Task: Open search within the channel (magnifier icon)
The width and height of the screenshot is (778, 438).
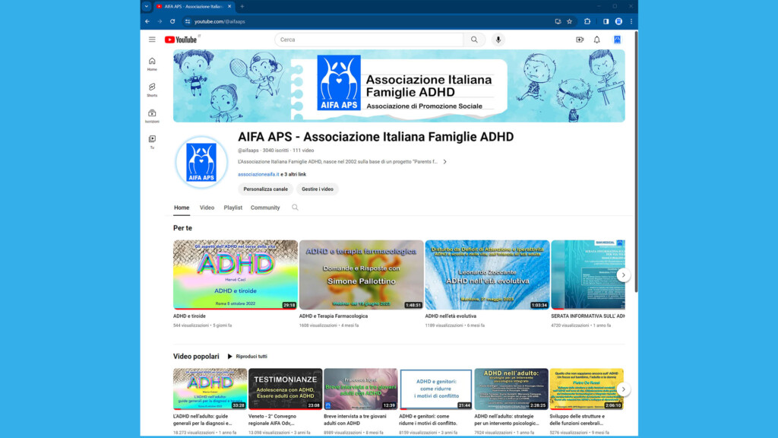Action: [x=295, y=207]
